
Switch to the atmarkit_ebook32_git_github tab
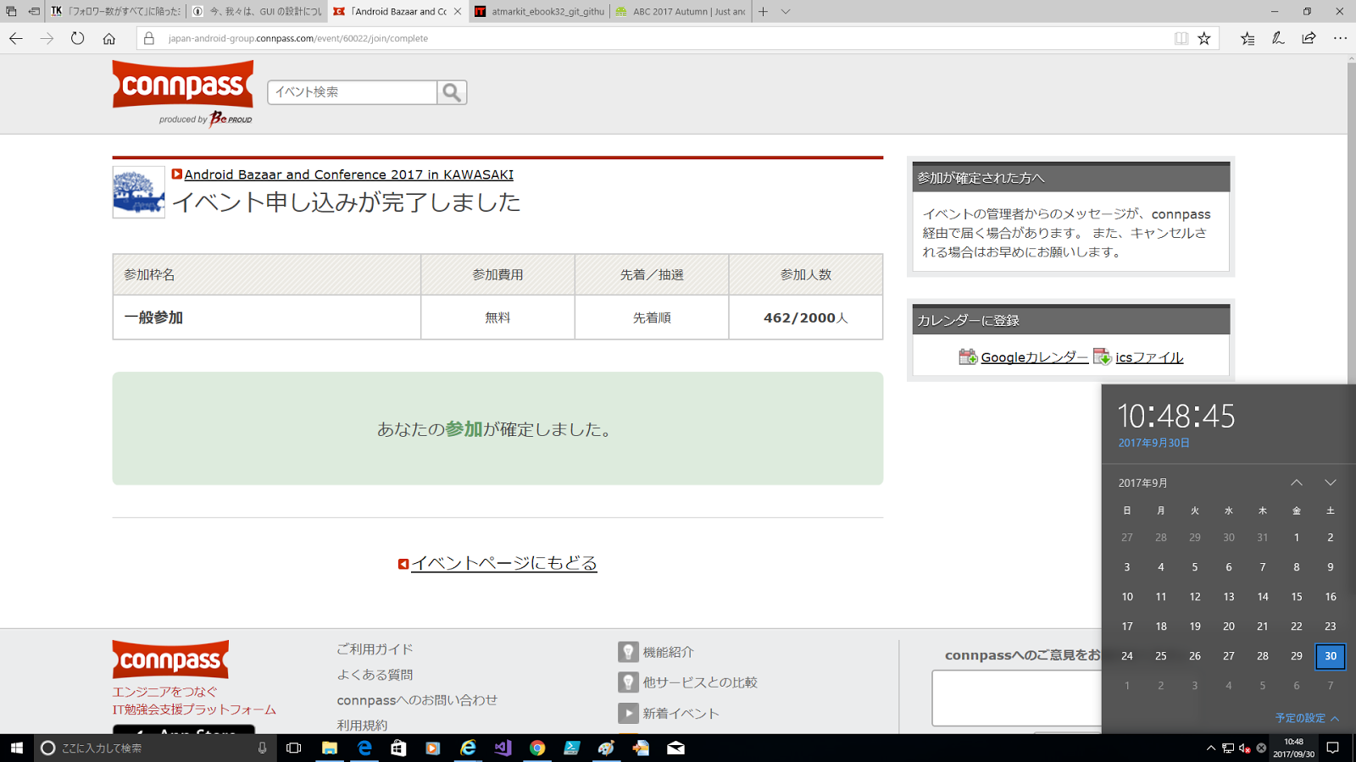539,11
